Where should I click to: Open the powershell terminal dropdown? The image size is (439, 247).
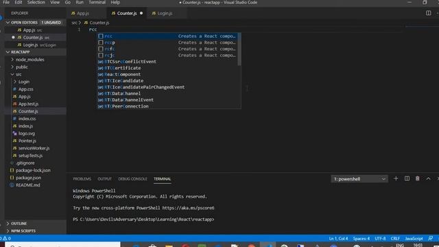359,179
